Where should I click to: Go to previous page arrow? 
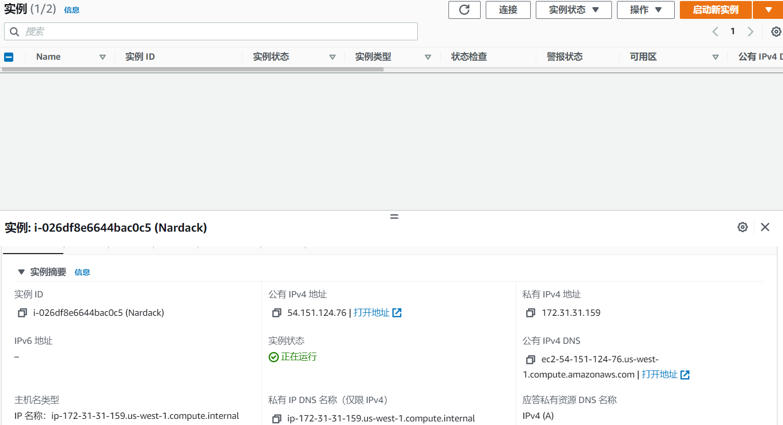pos(715,32)
